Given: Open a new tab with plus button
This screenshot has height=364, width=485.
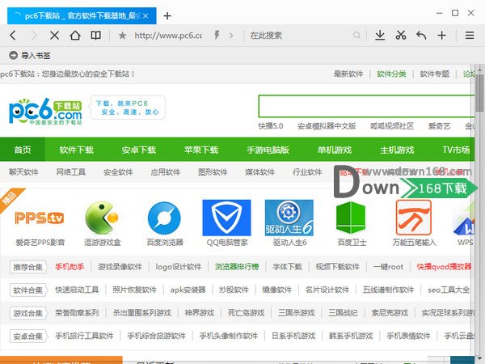Looking at the screenshot, I should point(167,16).
